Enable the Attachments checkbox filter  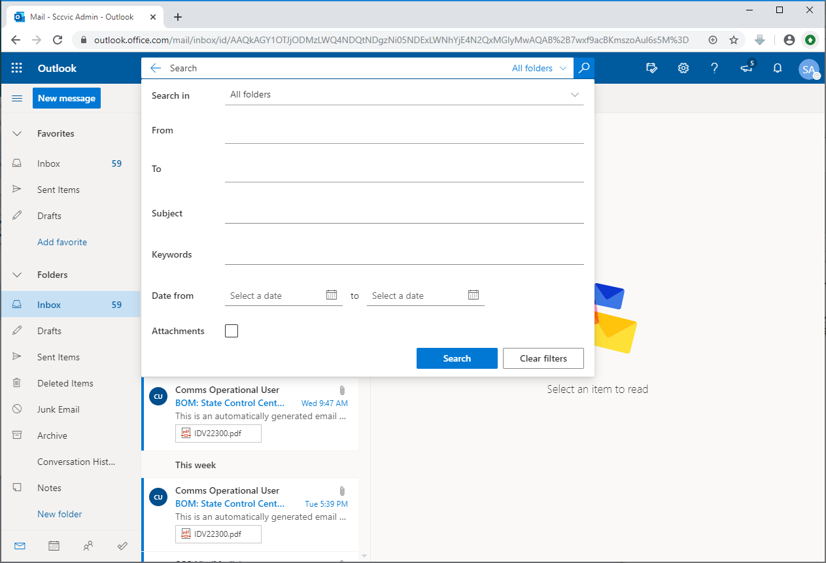232,331
